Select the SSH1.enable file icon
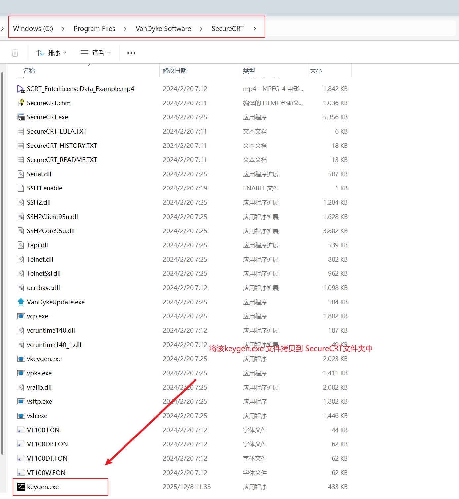Image resolution: width=459 pixels, height=499 pixels. click(21, 188)
